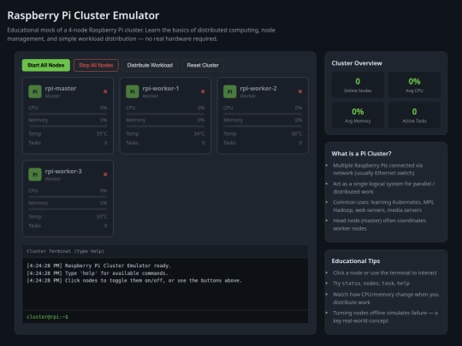Click rpi-master red status dot
462x346 pixels.
(105, 91)
